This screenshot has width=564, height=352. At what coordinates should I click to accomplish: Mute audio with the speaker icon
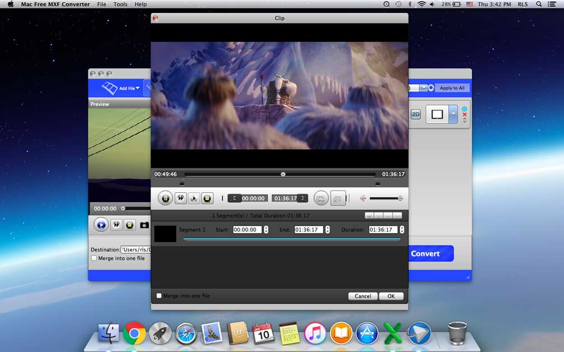tap(363, 198)
